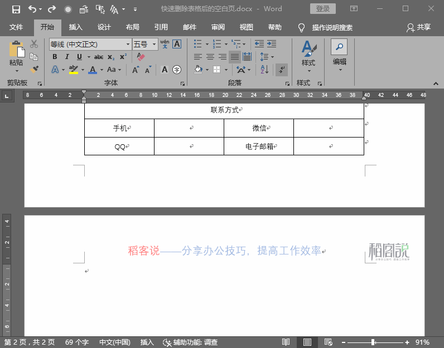The image size is (444, 348).
Task: Click the 共享 share button
Action: [x=418, y=27]
